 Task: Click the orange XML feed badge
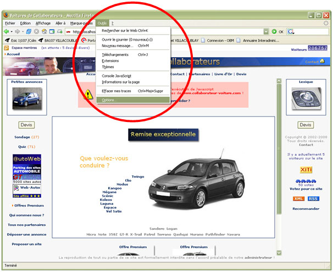[298, 198]
